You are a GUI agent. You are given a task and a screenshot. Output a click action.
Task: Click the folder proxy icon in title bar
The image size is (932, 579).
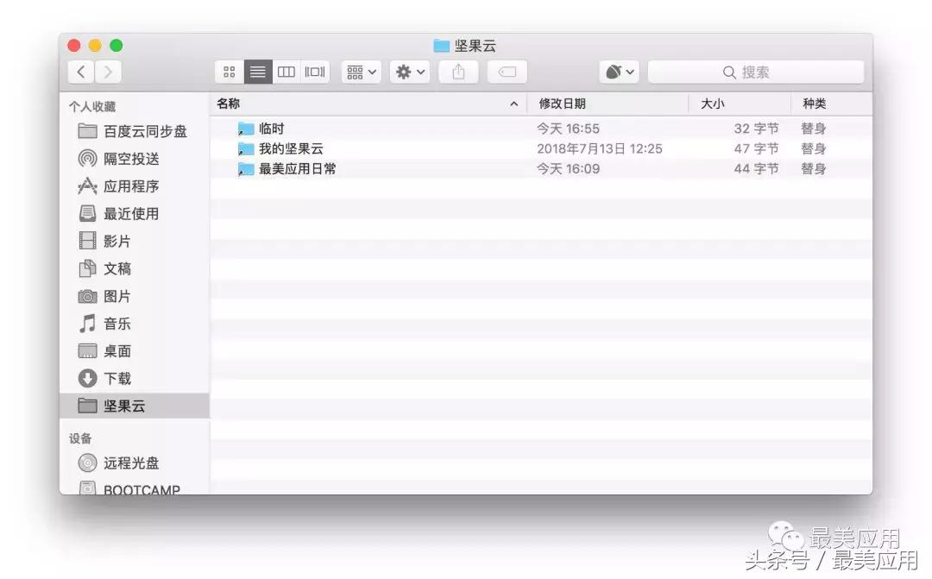tap(441, 45)
